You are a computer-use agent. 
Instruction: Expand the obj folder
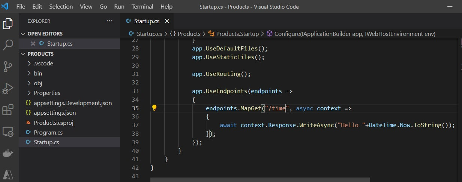pos(30,83)
